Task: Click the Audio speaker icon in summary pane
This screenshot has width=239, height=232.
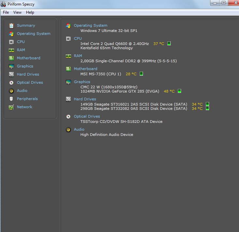Action: 68,130
